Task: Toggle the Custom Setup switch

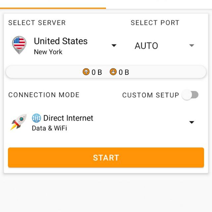Action: tap(190, 95)
